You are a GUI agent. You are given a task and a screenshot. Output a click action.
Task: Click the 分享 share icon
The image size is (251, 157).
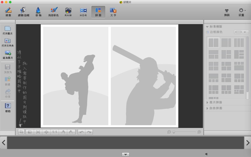pyautogui.click(x=8, y=93)
